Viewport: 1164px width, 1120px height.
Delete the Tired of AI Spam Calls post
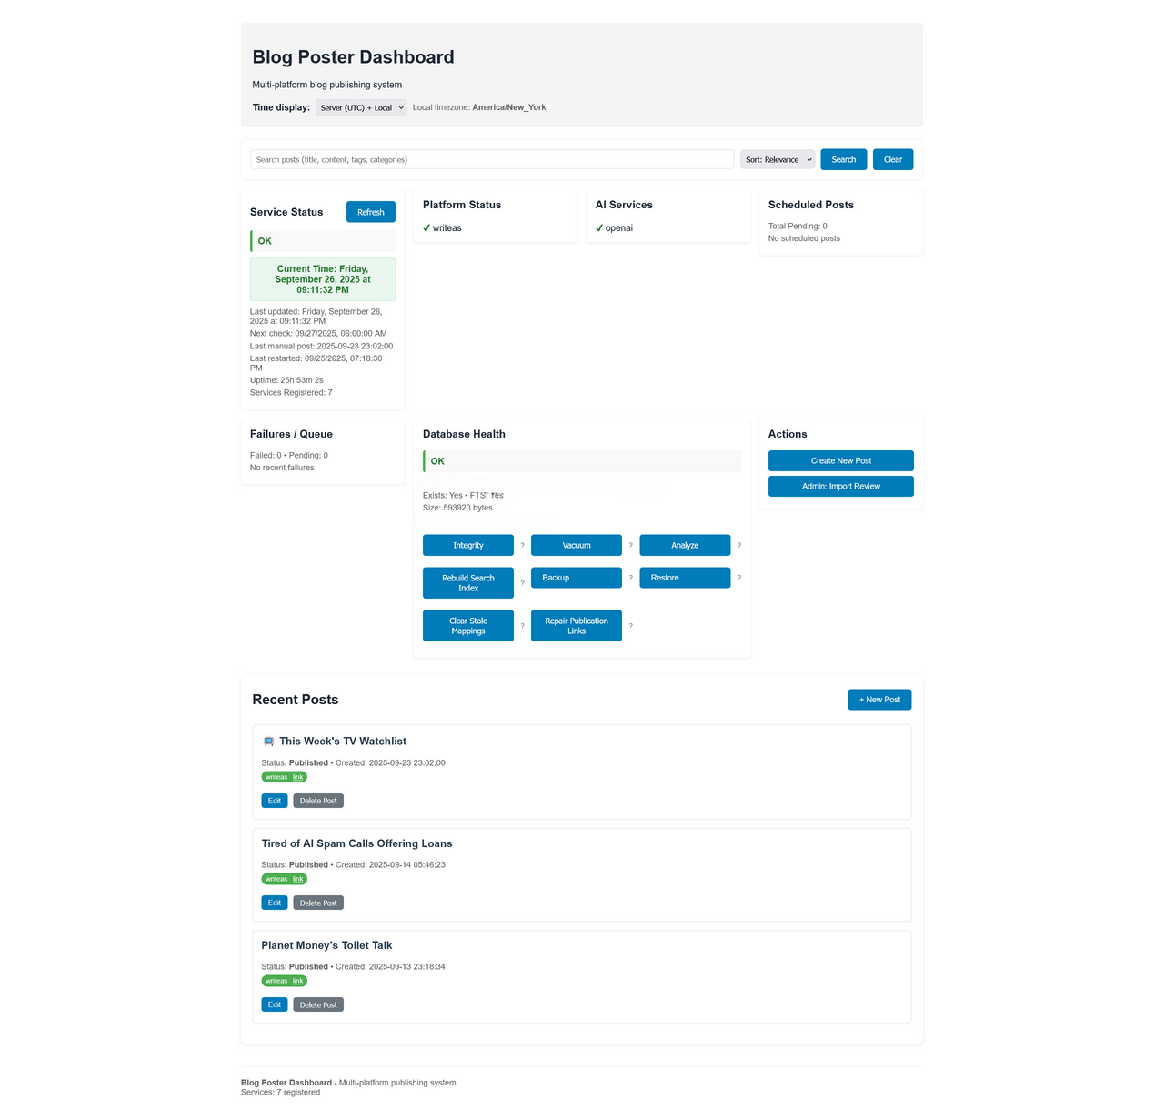pos(318,903)
